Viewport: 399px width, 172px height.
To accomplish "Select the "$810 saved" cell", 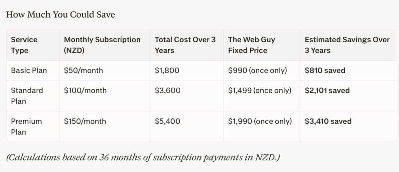I will [x=325, y=70].
